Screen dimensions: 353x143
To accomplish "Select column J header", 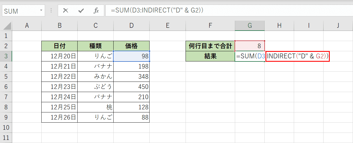I will pos(338,26).
